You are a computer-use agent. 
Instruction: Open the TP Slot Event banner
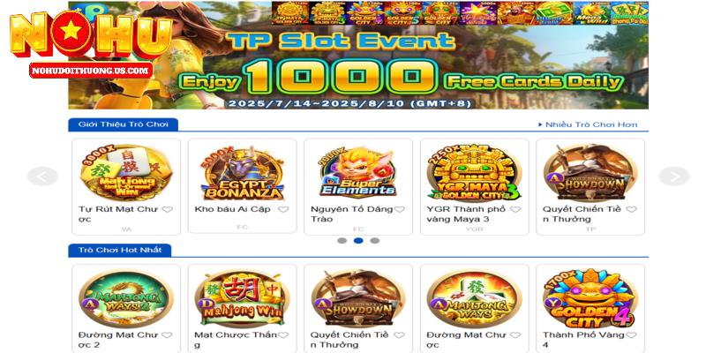pos(358,55)
